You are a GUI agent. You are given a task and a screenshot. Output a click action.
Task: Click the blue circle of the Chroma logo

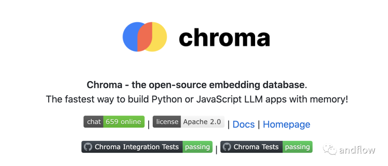tap(131, 37)
